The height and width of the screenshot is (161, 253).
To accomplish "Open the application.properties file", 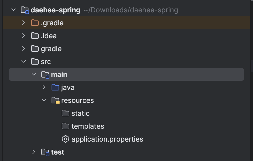I will 107,139.
